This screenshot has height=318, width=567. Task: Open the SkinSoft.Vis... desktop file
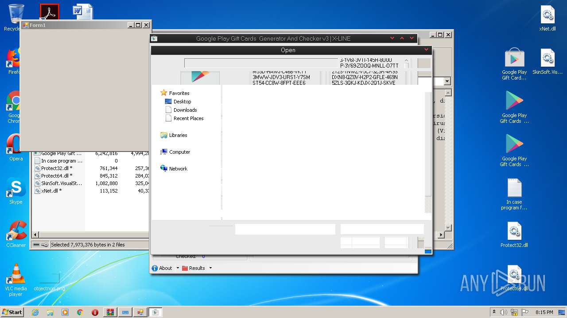tap(548, 61)
